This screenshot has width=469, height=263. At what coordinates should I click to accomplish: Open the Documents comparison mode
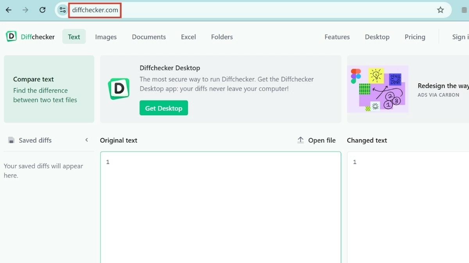[x=149, y=37]
